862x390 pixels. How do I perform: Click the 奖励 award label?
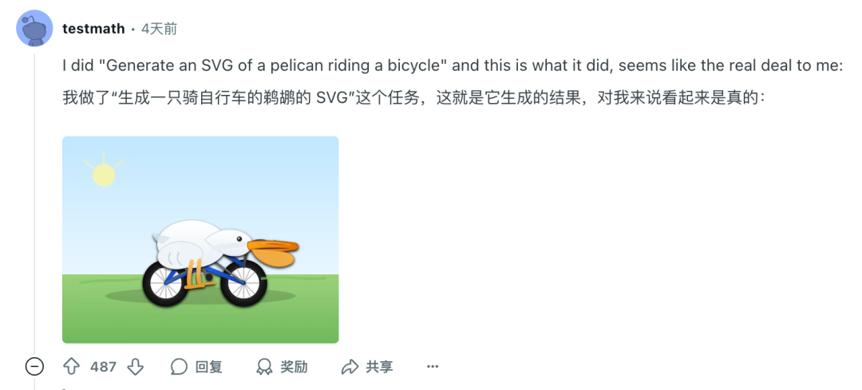tap(294, 366)
